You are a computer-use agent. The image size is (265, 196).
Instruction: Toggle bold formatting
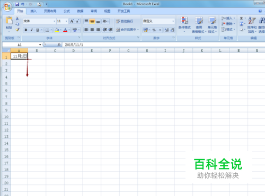pos(26,30)
